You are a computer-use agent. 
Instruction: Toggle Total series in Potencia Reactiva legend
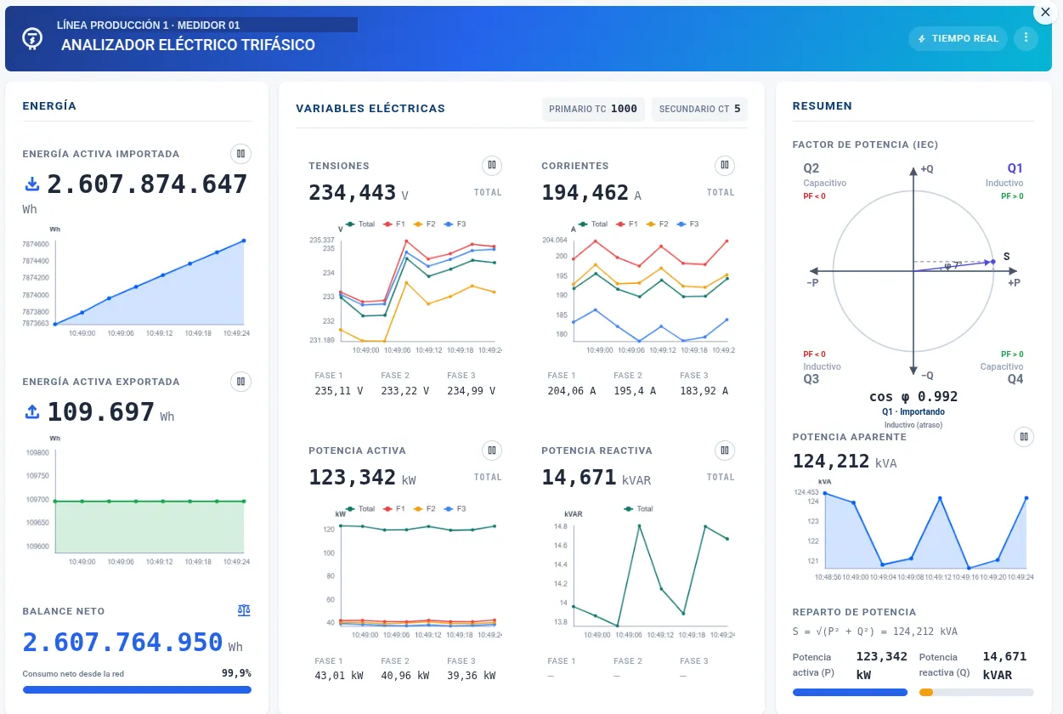[639, 509]
